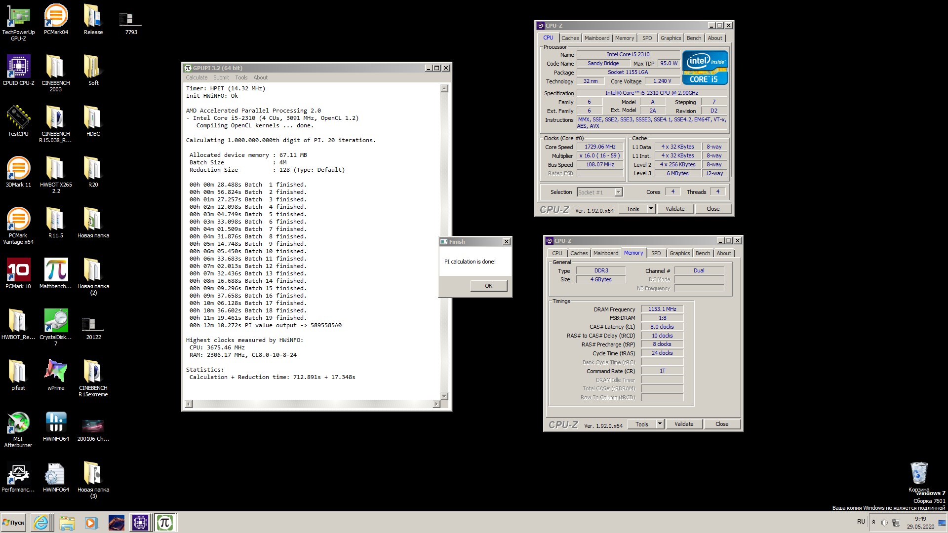Switch to Mainboard tab in top CPU-Z
Image resolution: width=948 pixels, height=533 pixels.
point(597,38)
